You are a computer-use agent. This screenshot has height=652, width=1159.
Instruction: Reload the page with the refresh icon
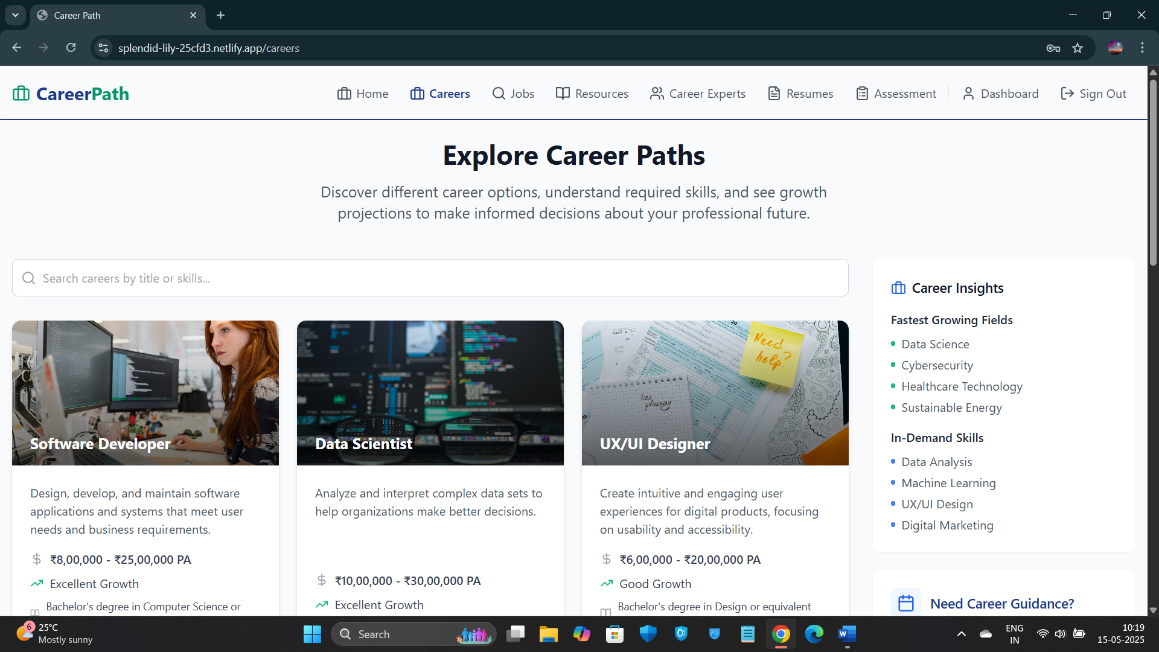pyautogui.click(x=71, y=48)
